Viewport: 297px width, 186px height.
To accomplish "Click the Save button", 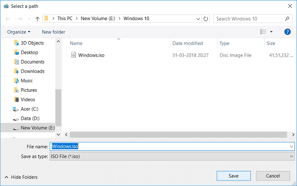I will point(233,176).
